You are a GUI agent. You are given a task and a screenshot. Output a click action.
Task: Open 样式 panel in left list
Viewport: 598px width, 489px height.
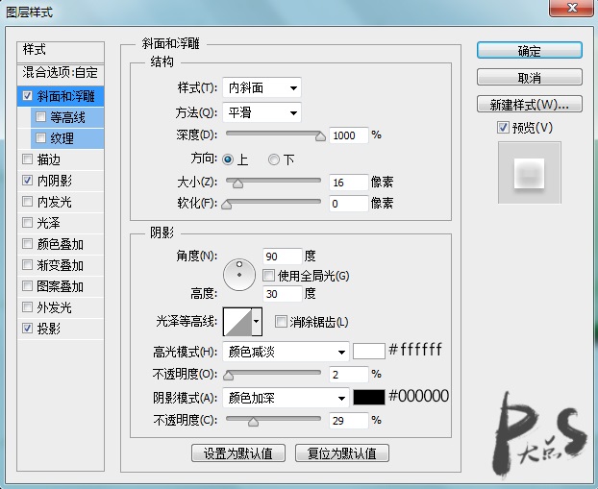[x=61, y=50]
